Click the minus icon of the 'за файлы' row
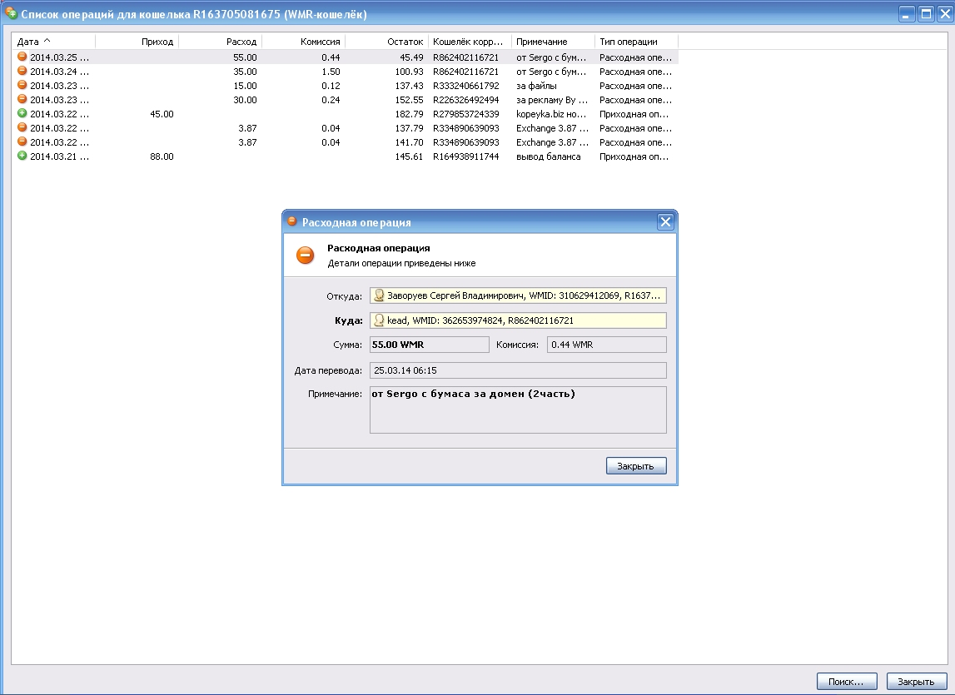 (22, 86)
